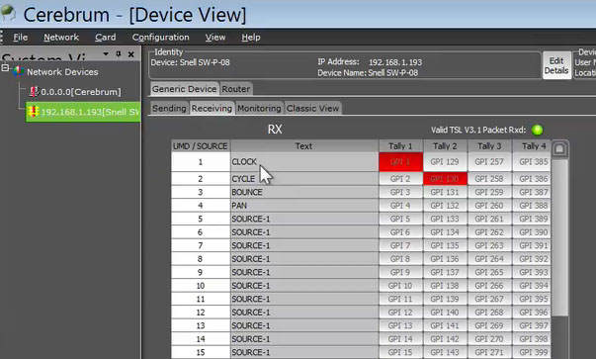Screen dimensions: 596x359
Task: Click the GPI 394 tally cell
Action: (532, 286)
